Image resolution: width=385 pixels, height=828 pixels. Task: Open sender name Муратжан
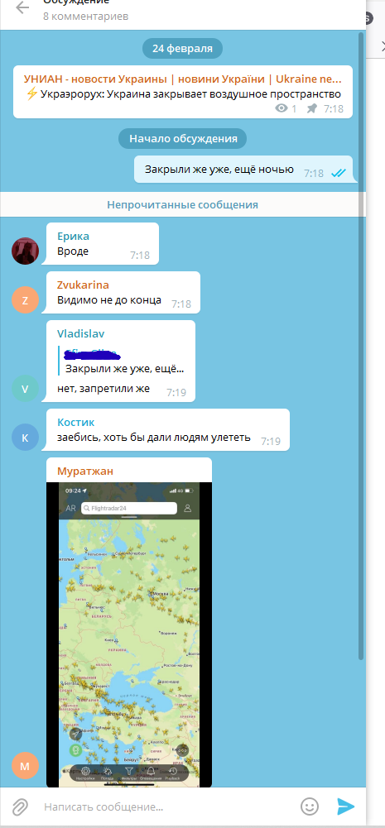click(85, 471)
